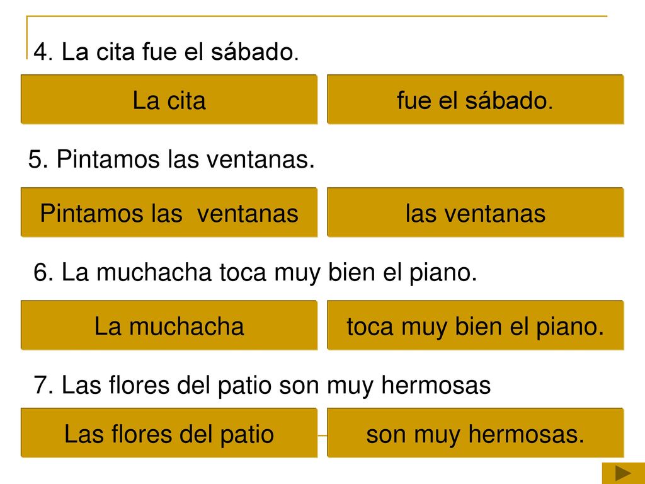Choose the 'La muchacha' box
The image size is (645, 484).
169,325
